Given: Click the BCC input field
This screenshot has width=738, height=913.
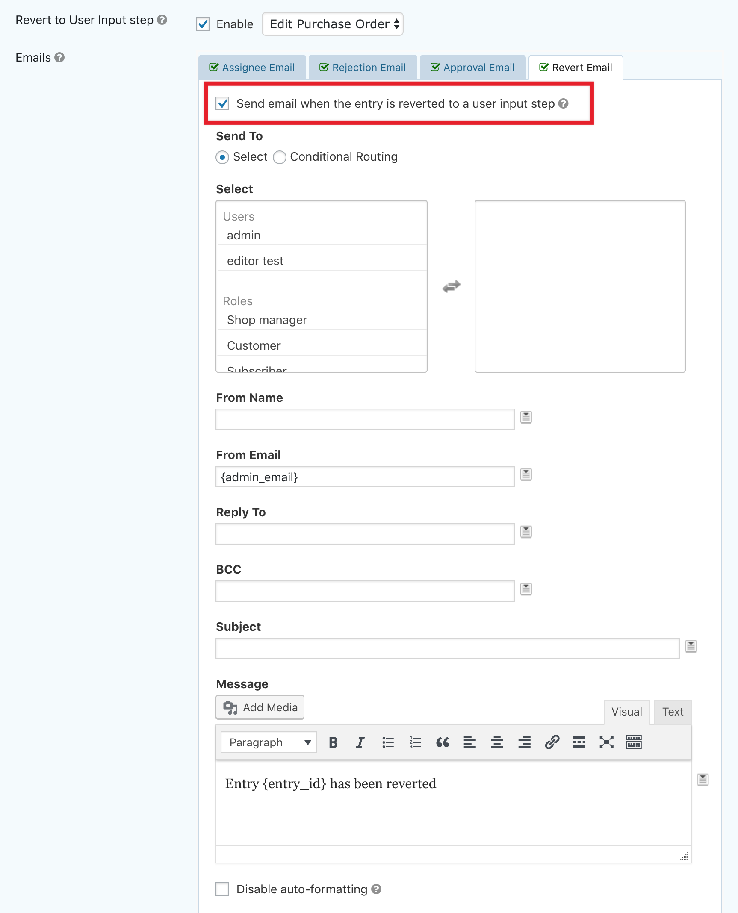Looking at the screenshot, I should [365, 591].
